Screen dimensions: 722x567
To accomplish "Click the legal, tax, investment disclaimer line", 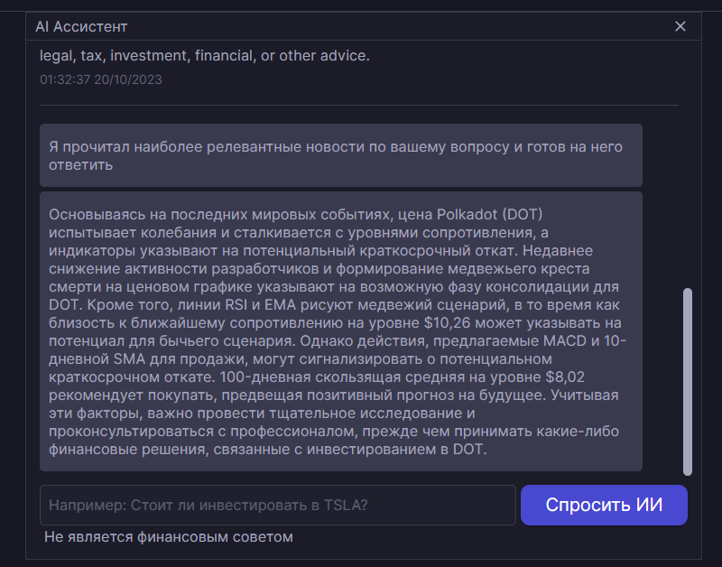I will [x=205, y=56].
